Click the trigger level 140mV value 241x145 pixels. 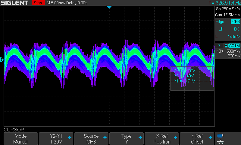click(x=234, y=37)
